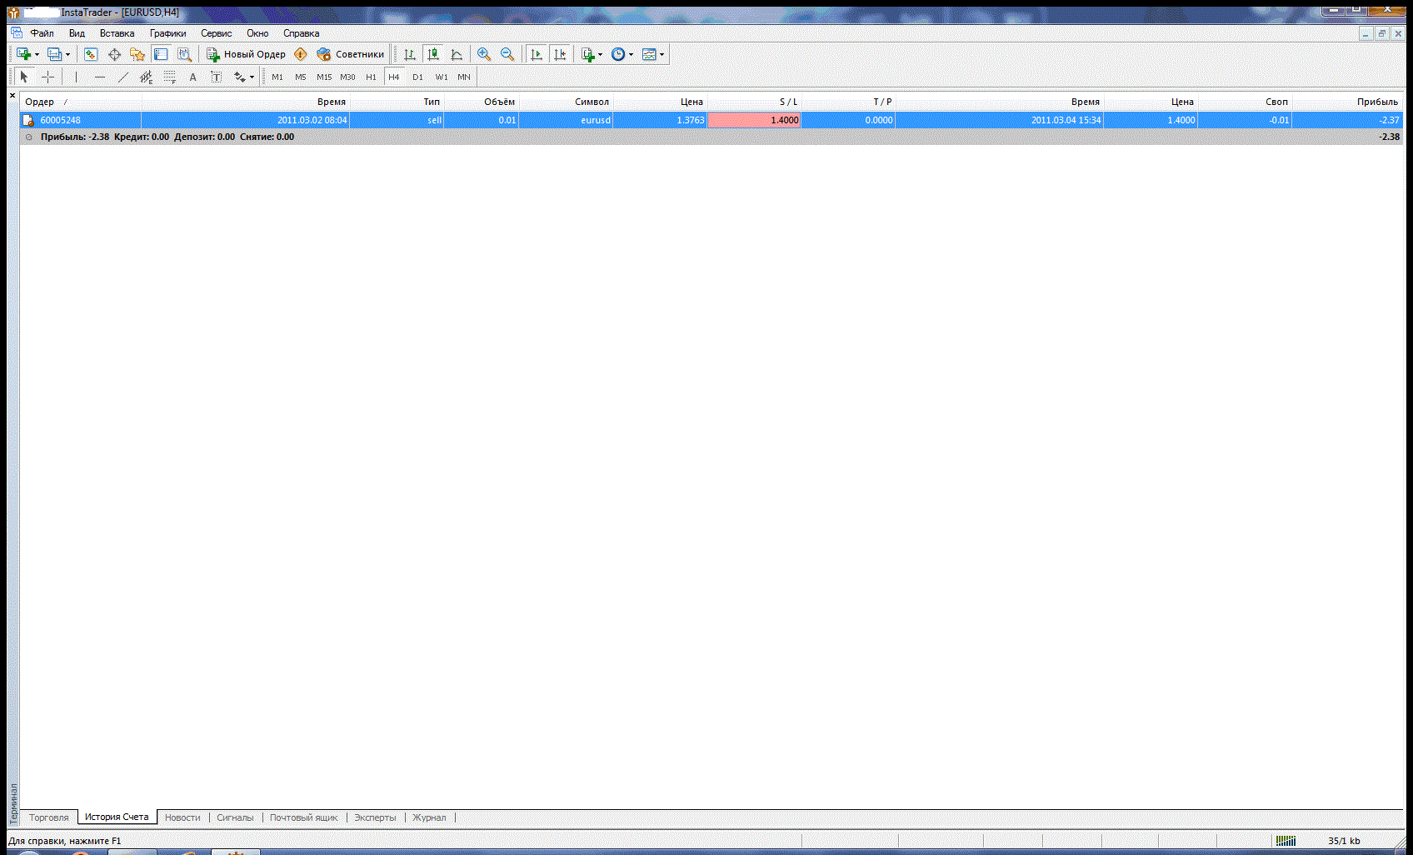Image resolution: width=1413 pixels, height=855 pixels.
Task: Switch to the Сигналы tab
Action: 235,817
